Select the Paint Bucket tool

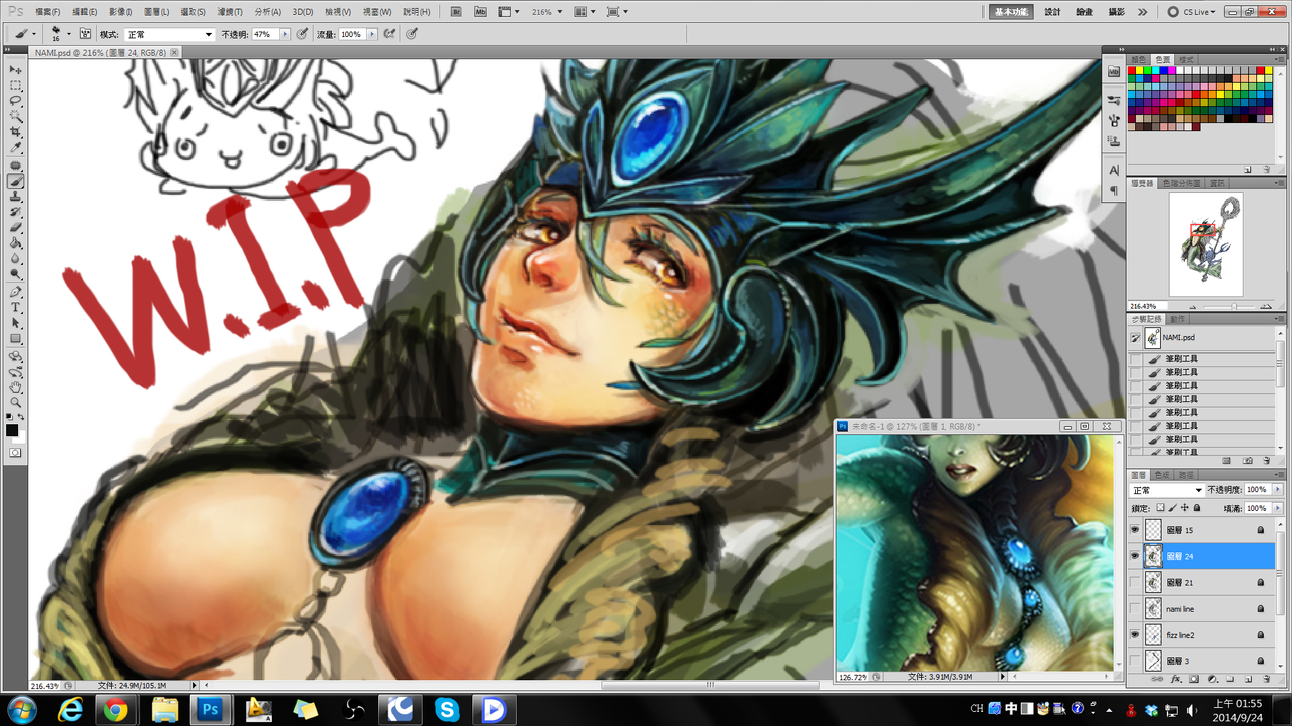coord(15,243)
